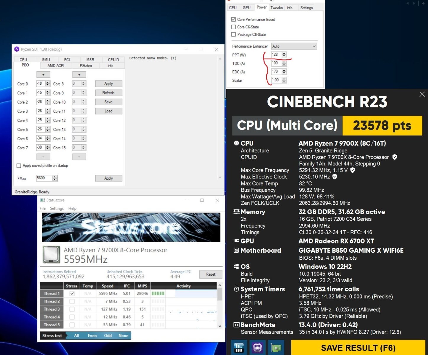Click the Memory section icon in BenchMate

point(236,212)
